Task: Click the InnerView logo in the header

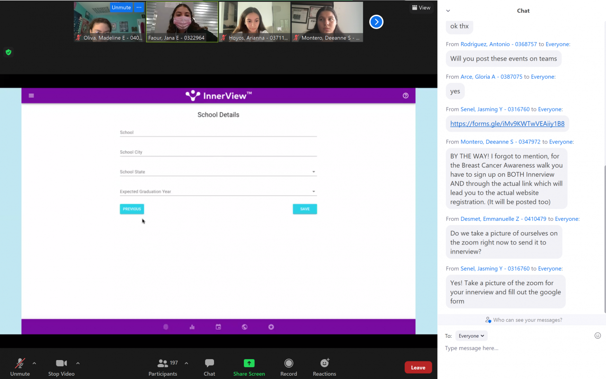Action: point(218,96)
